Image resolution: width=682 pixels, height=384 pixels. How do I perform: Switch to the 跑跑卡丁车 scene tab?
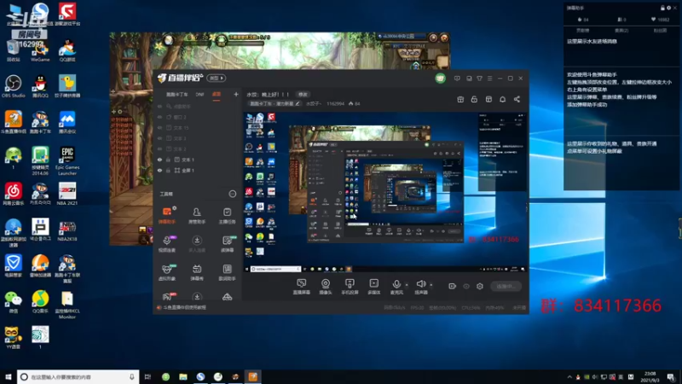point(177,95)
